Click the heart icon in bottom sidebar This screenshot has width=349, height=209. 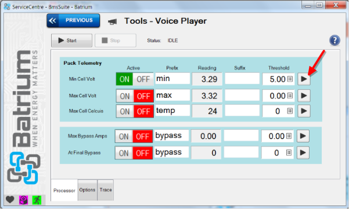[x=10, y=200]
